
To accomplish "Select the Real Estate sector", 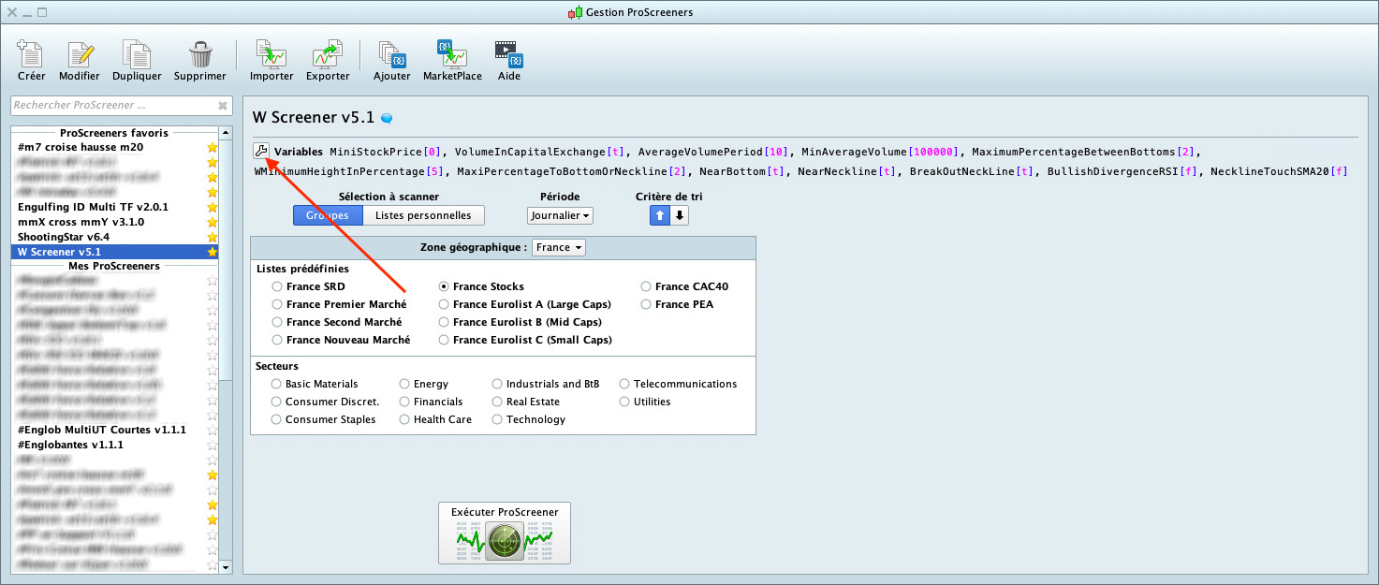I will click(x=497, y=402).
